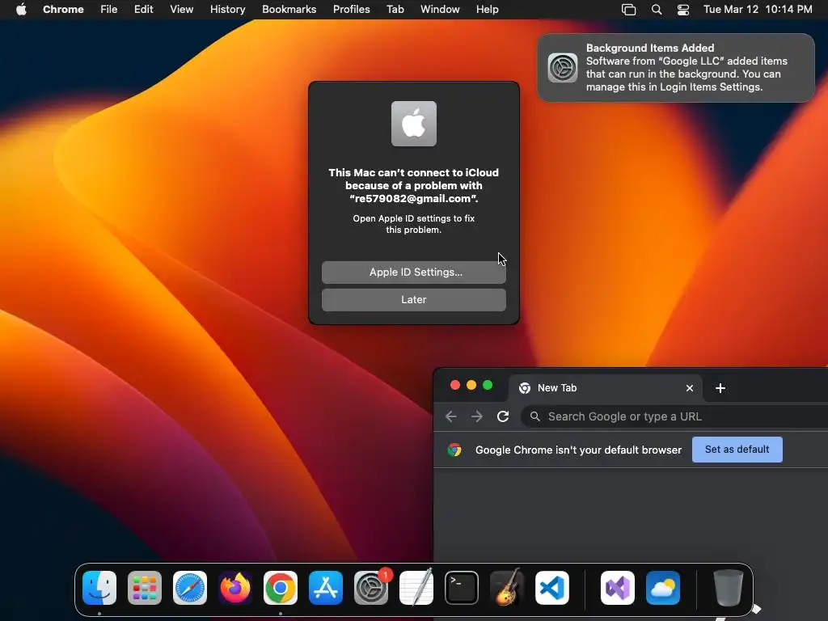Open the Bookmarks menu
This screenshot has height=621, width=828.
(289, 9)
